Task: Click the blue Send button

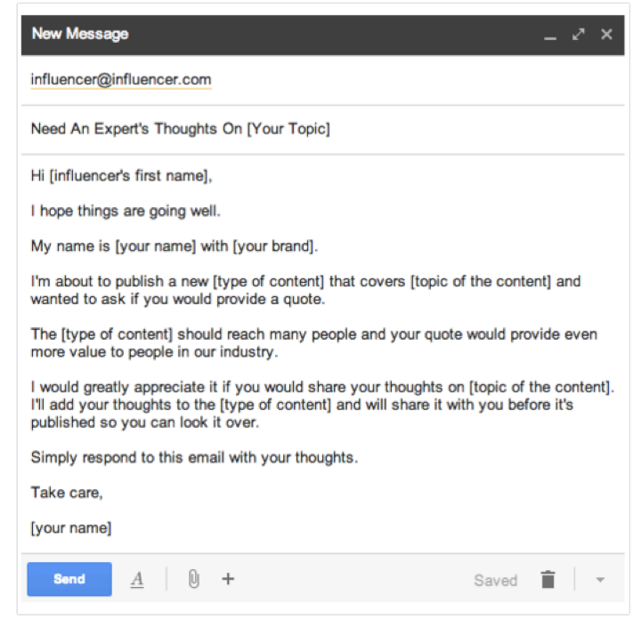Action: pos(69,579)
